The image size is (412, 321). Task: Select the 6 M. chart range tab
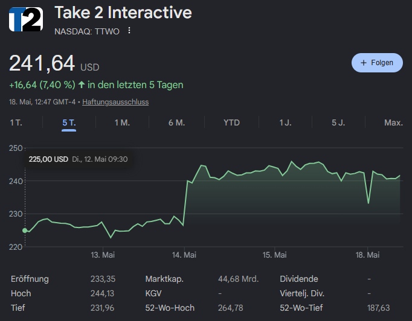pos(176,122)
